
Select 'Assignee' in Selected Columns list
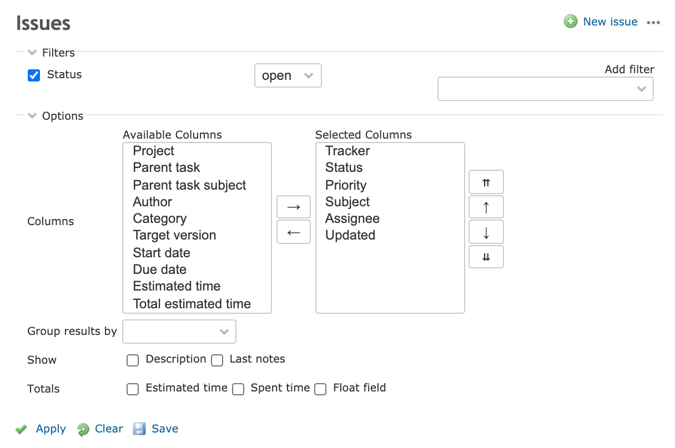(352, 218)
